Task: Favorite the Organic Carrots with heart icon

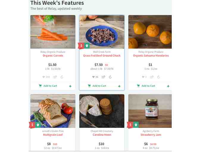Action: (43, 77)
